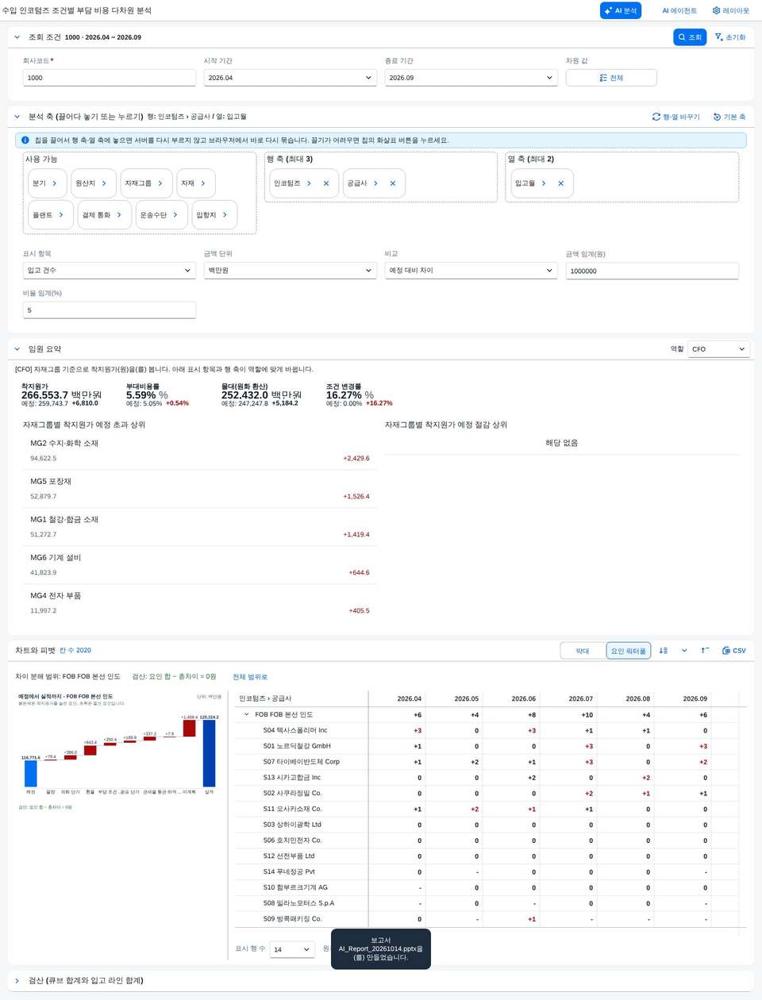Reset filters with the 초기화 funnel icon
Viewport: 762px width, 1000px height.
click(729, 37)
